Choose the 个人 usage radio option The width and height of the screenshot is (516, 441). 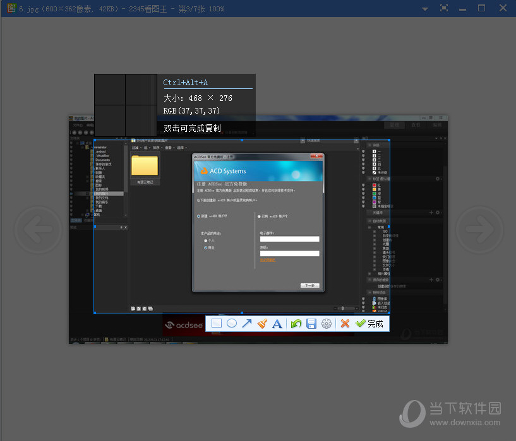pos(205,240)
